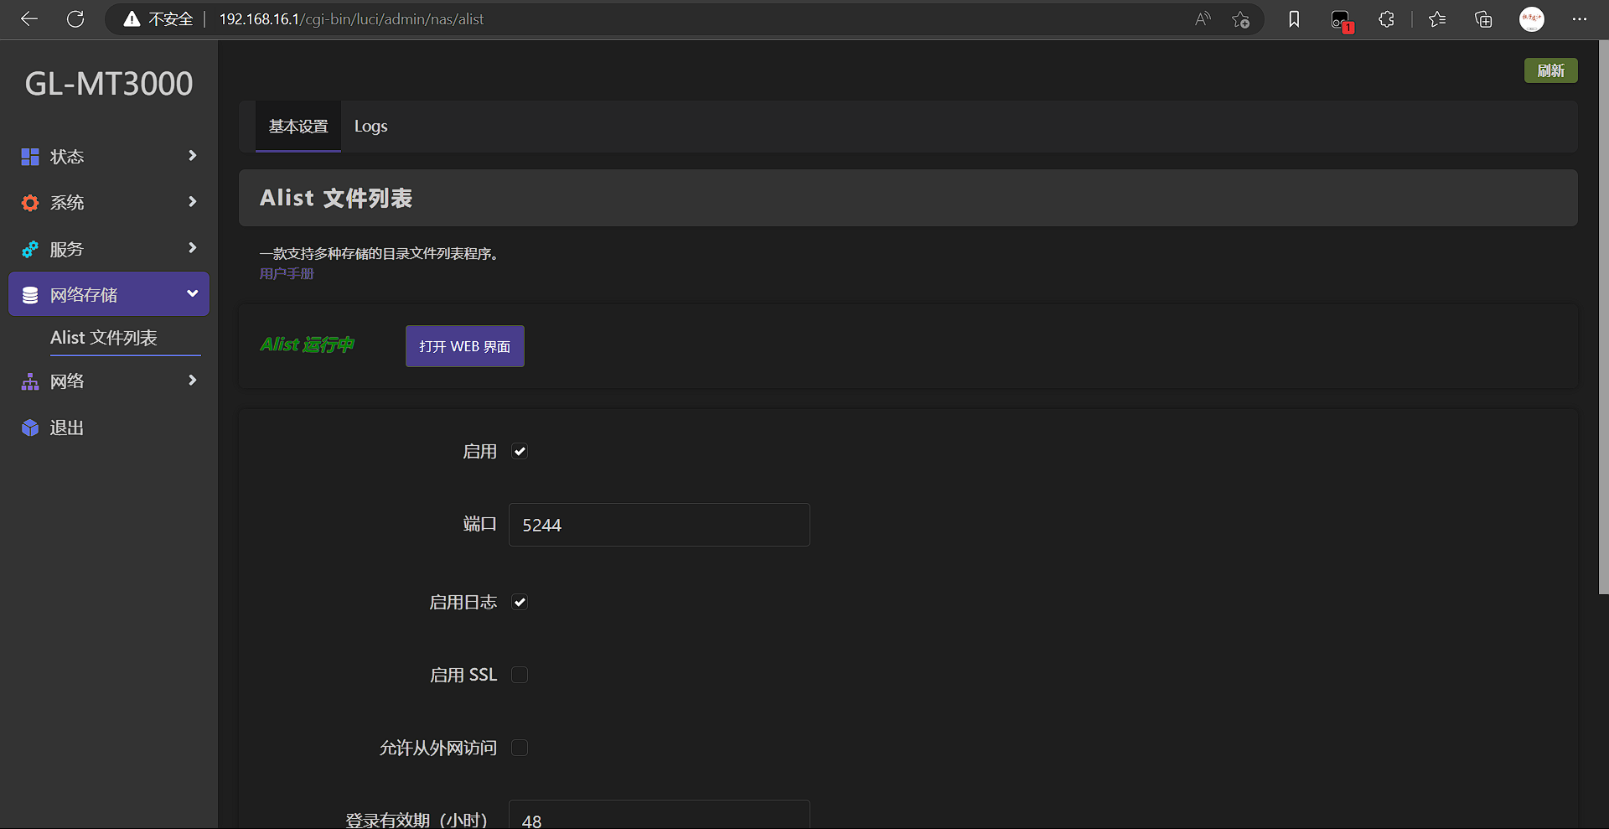Expand the 状态 sidebar menu

109,157
